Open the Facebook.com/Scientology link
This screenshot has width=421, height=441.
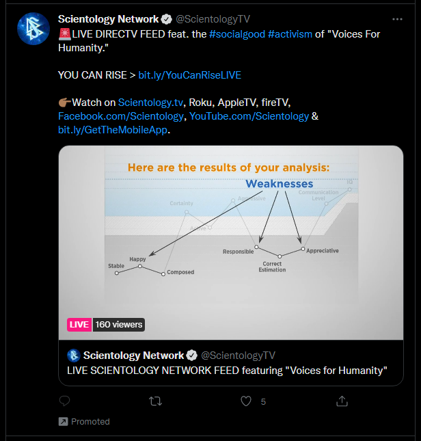point(121,116)
